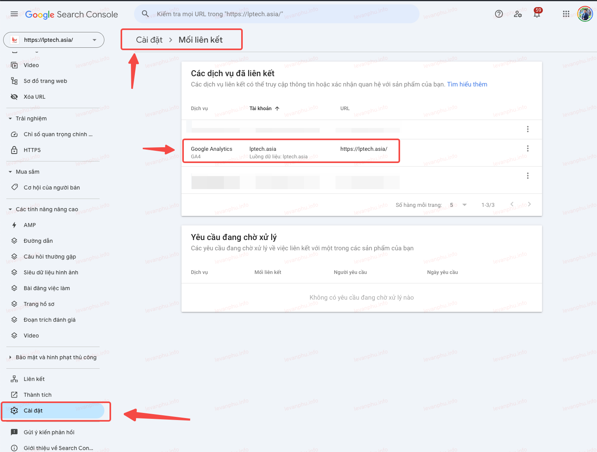597x452 pixels.
Task: Collapse the Mua sắm section
Action: point(10,172)
